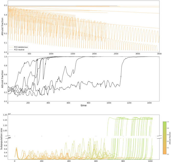Click the PCD deleterious legend entry
The width and height of the screenshot is (171, 162).
(x=21, y=47)
